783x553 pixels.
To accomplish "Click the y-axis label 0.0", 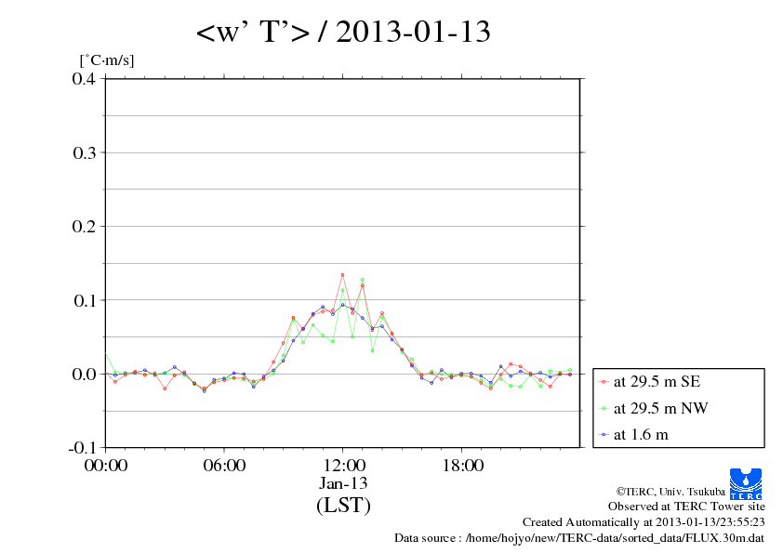I will (x=84, y=374).
